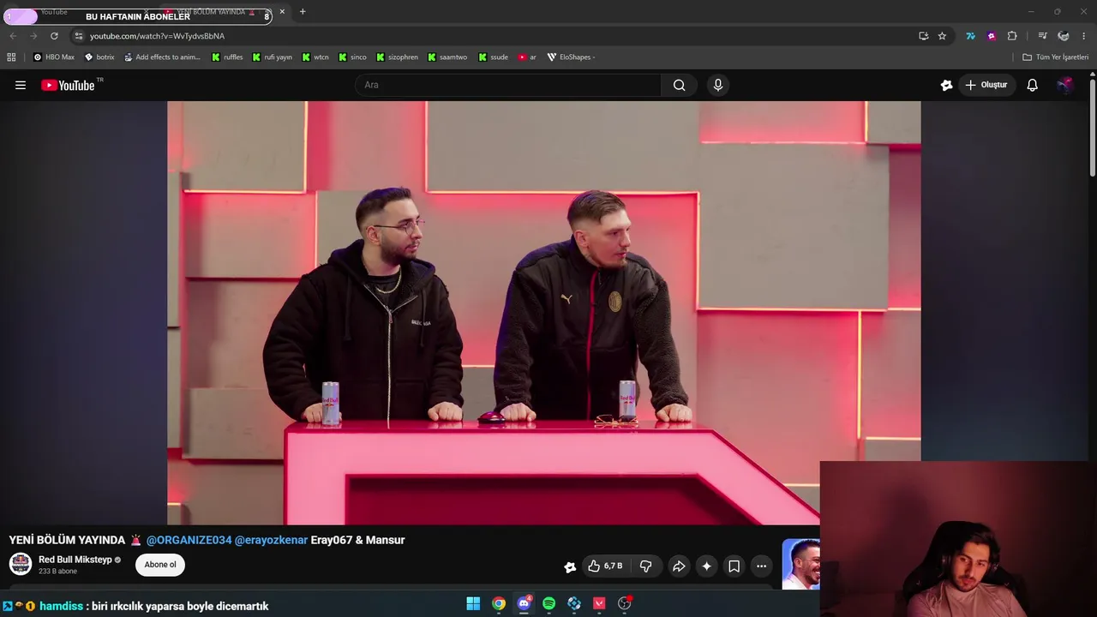Open the blue diamond app in the taskbar

pos(574,603)
